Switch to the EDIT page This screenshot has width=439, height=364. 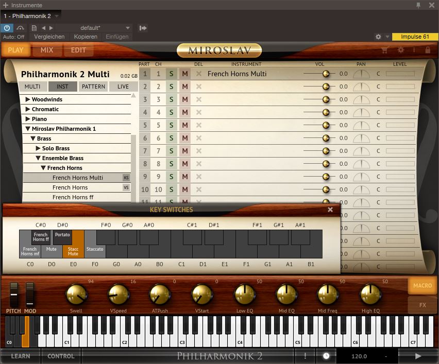[x=78, y=50]
